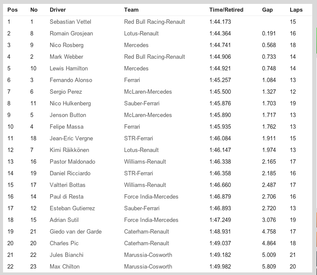Screen dimensions: 317x275
Task: Click on Max Chilton's name
Action: click(65, 266)
